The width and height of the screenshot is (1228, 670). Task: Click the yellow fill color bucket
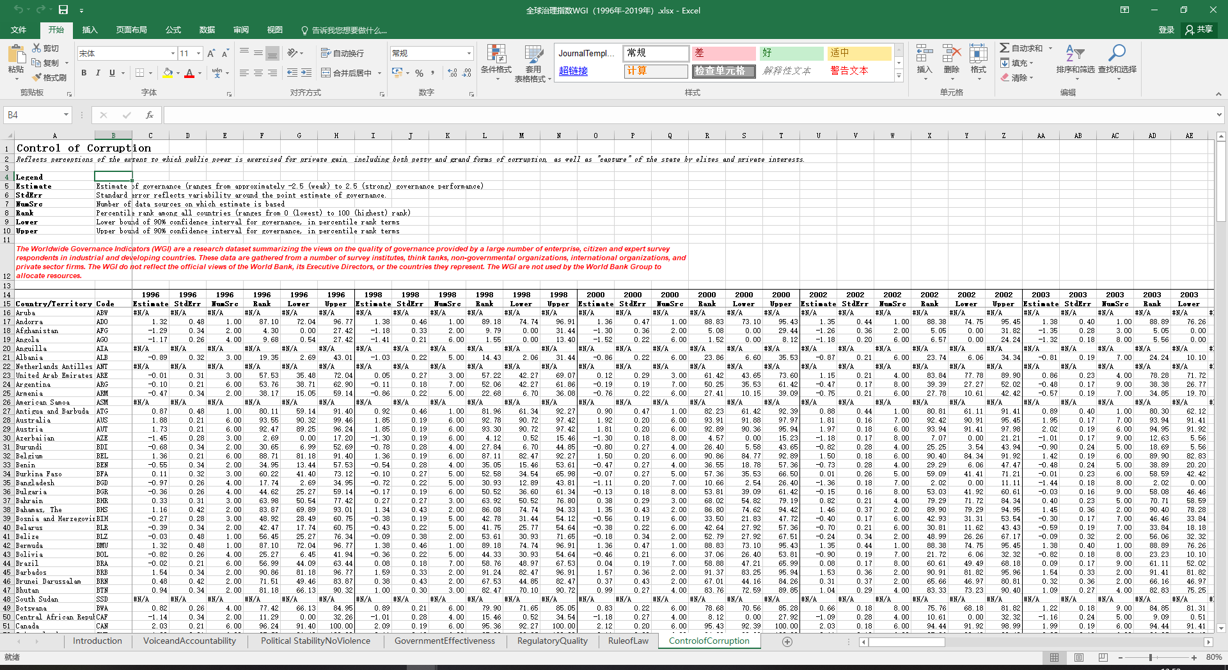(x=168, y=73)
